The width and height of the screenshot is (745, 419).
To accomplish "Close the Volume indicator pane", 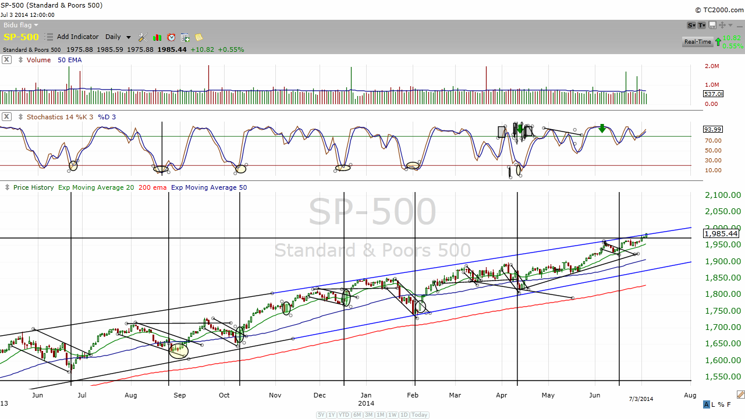I will pyautogui.click(x=6, y=60).
